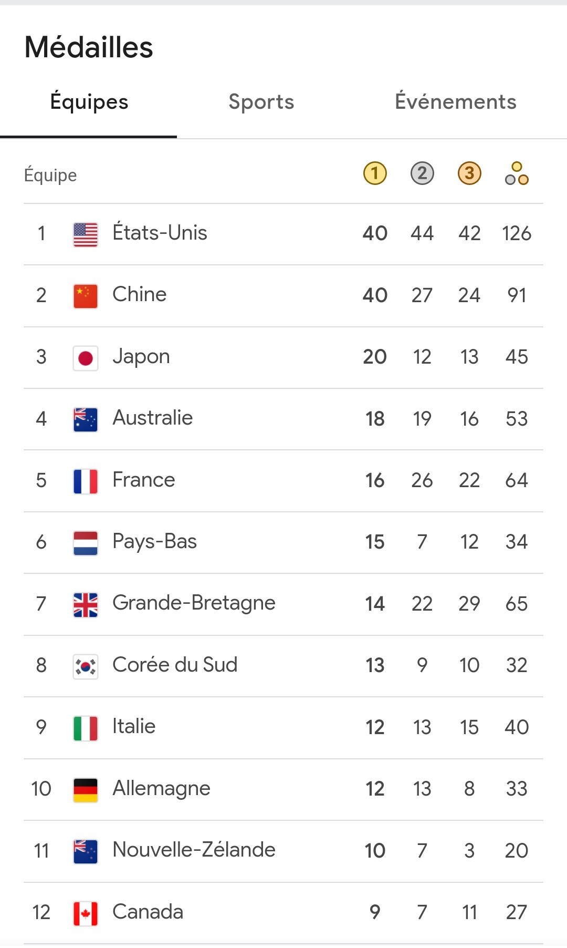Click the gold medal column icon

point(375,173)
